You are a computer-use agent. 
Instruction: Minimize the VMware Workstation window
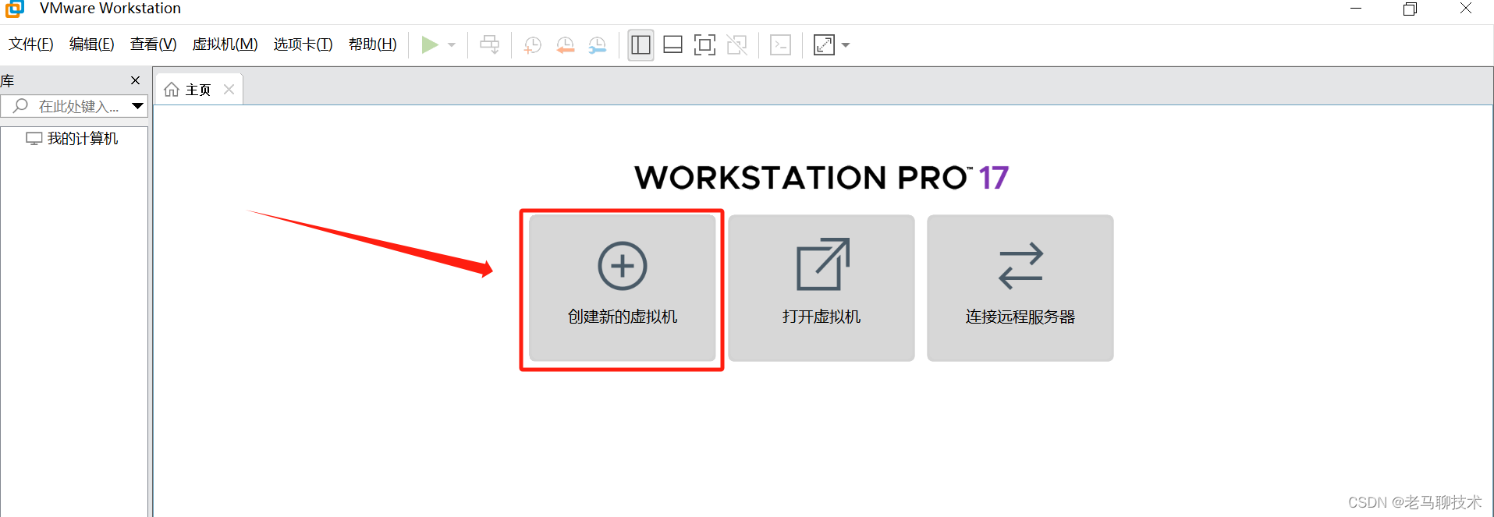(1356, 9)
